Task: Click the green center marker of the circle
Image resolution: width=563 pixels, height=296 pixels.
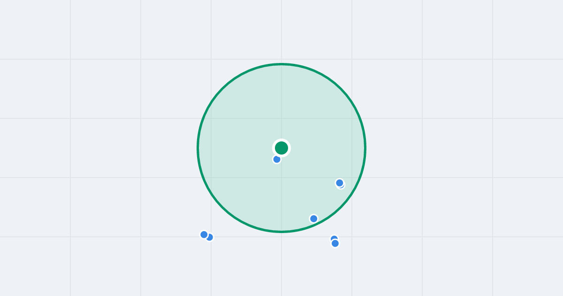Action: tap(281, 148)
